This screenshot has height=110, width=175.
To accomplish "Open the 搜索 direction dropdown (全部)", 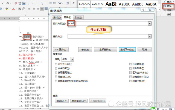I will [72, 59].
